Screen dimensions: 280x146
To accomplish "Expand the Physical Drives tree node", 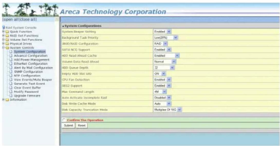I will pyautogui.click(x=3, y=43).
